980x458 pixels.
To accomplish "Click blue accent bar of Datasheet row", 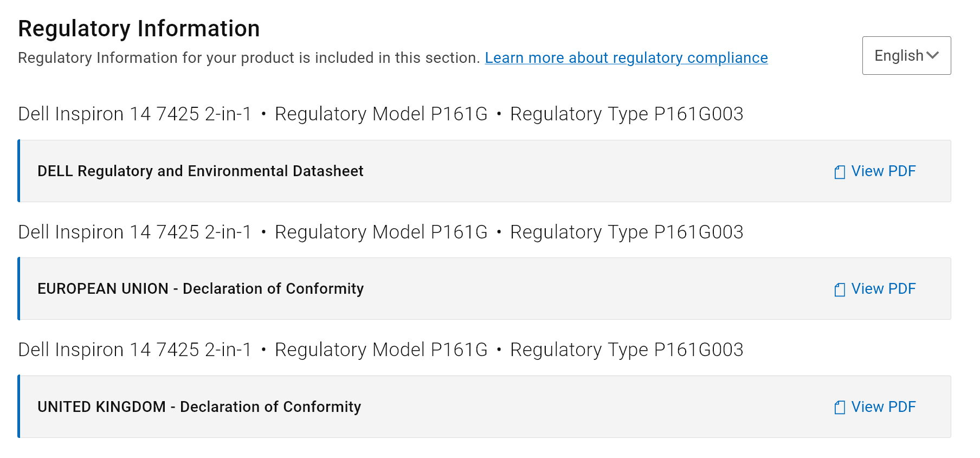I will [x=19, y=171].
